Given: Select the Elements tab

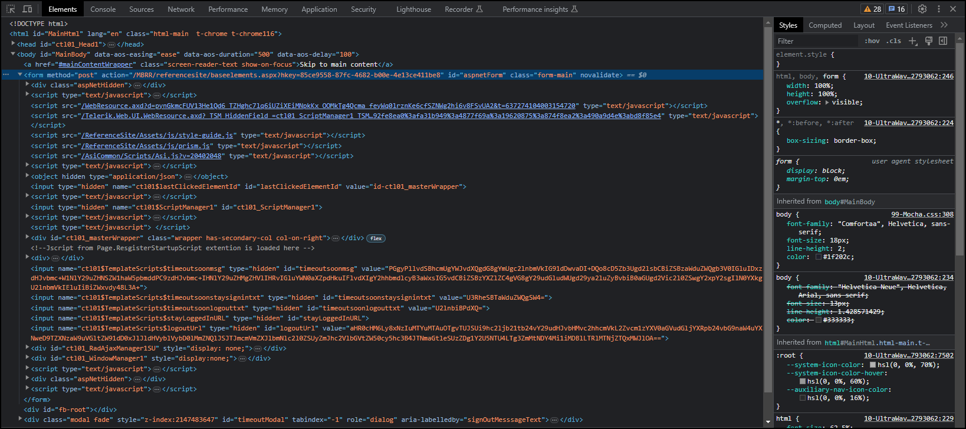Looking at the screenshot, I should pos(63,9).
